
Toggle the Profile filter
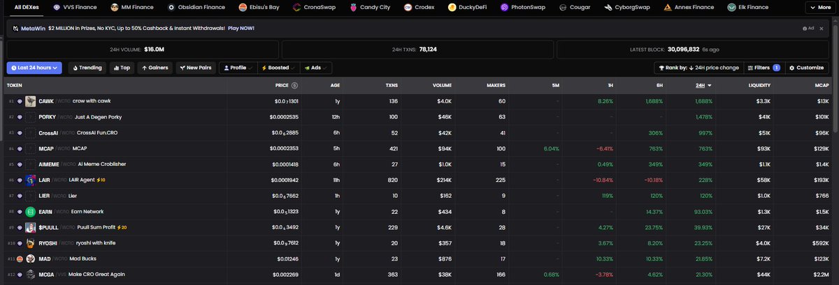point(238,68)
